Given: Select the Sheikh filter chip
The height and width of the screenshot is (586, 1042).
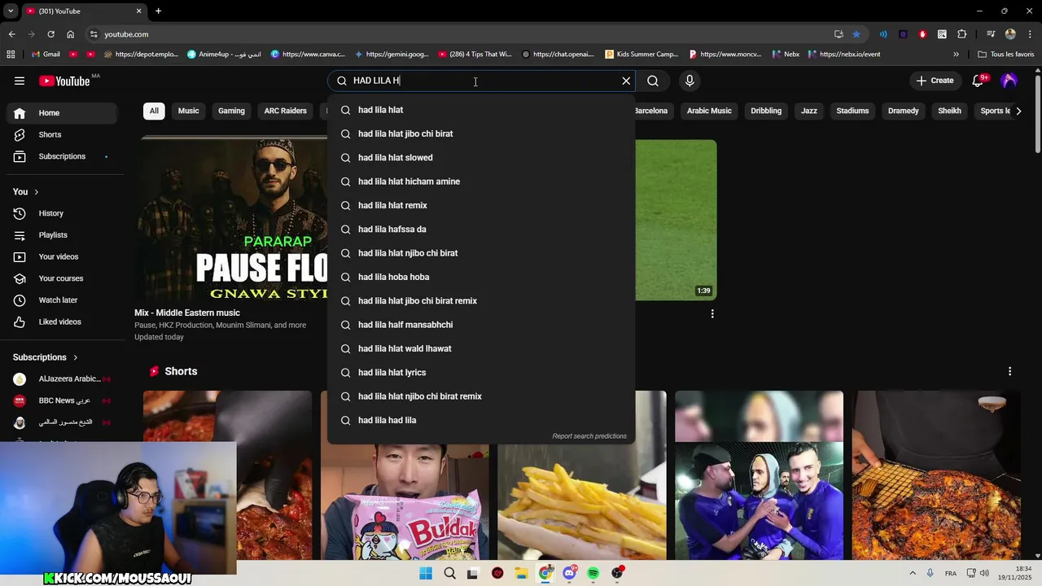Looking at the screenshot, I should point(949,111).
